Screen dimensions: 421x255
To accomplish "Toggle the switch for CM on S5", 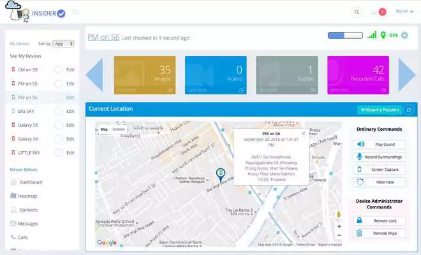I will pos(58,69).
